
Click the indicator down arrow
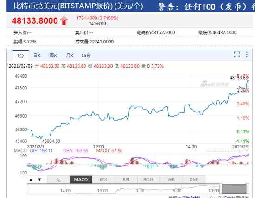[39, 180]
